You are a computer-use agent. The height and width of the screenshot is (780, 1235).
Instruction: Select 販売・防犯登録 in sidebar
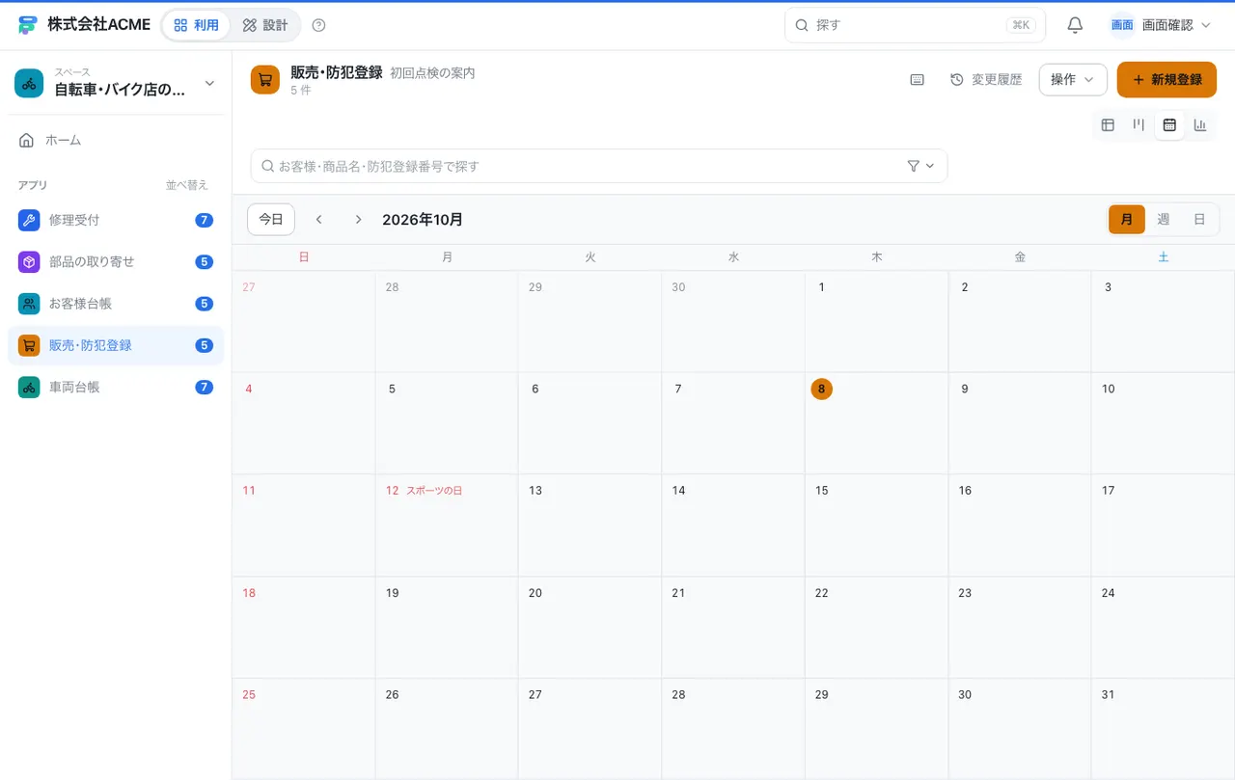pyautogui.click(x=116, y=345)
